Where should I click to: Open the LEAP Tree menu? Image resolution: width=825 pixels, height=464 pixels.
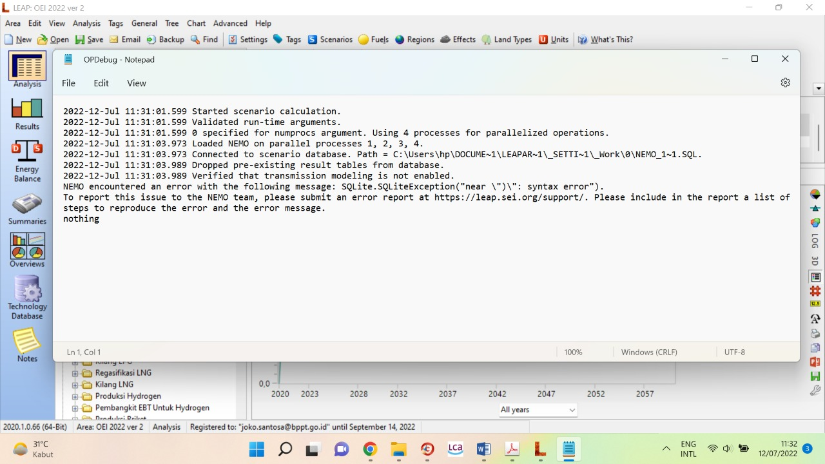[172, 23]
